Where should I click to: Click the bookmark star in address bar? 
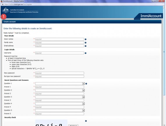163,4
